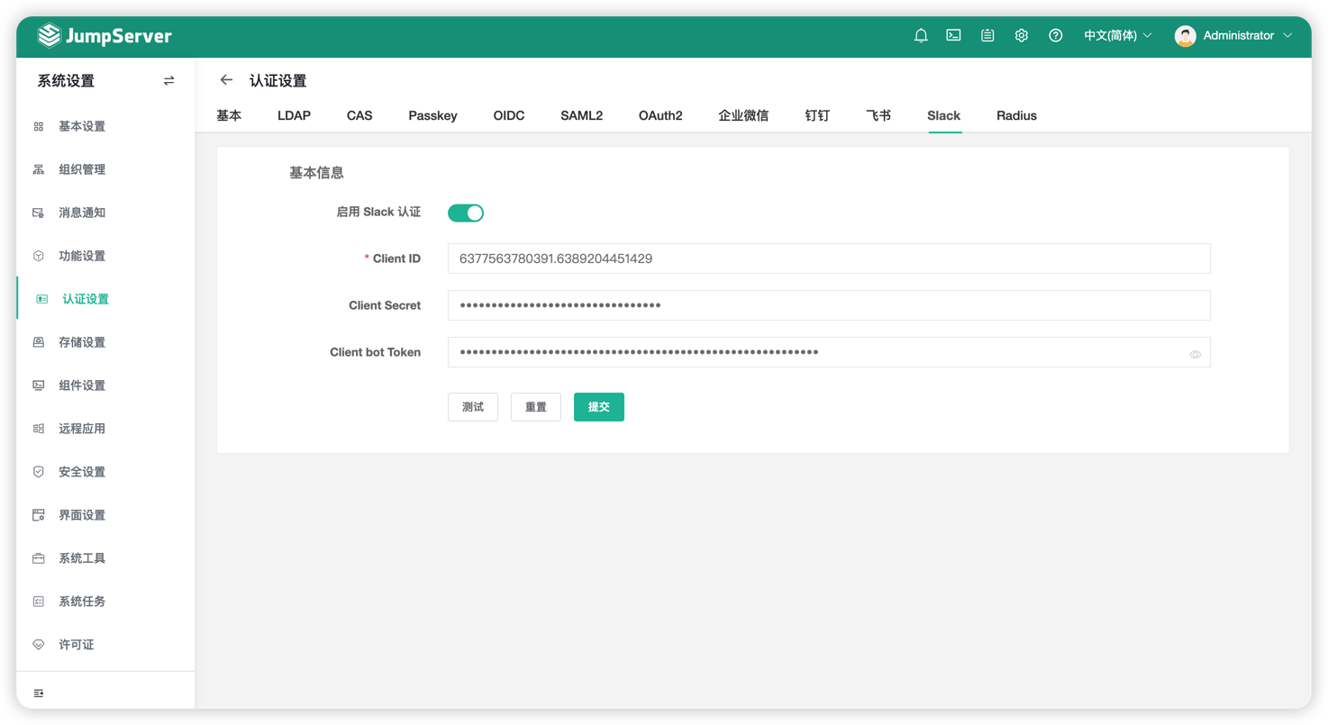Image resolution: width=1328 pixels, height=725 pixels.
Task: Select the 存储设置 sidebar icon
Action: click(38, 341)
